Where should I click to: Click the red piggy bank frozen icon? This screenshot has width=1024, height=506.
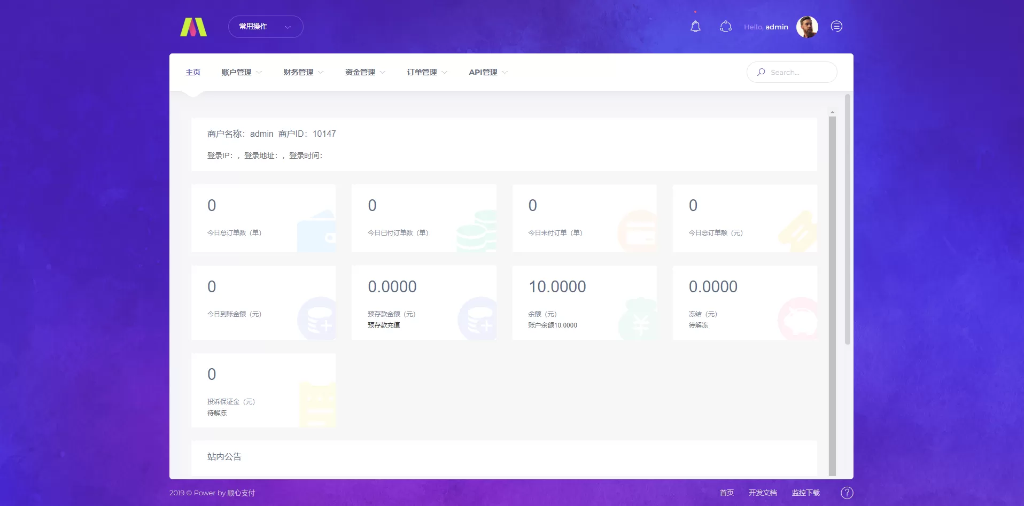[798, 319]
